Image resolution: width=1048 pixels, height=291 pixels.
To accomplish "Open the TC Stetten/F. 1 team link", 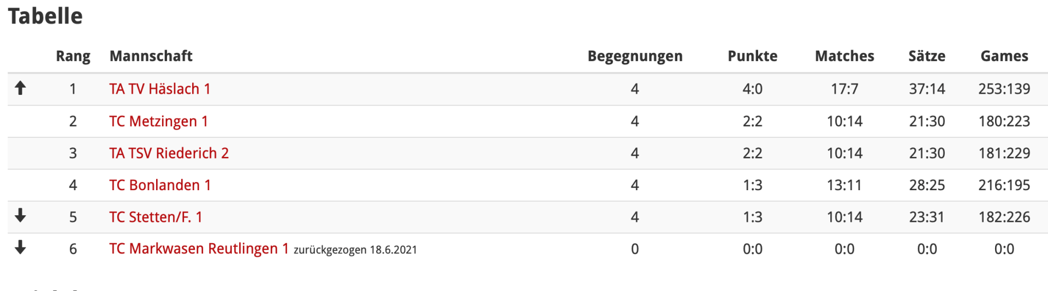I will (156, 217).
